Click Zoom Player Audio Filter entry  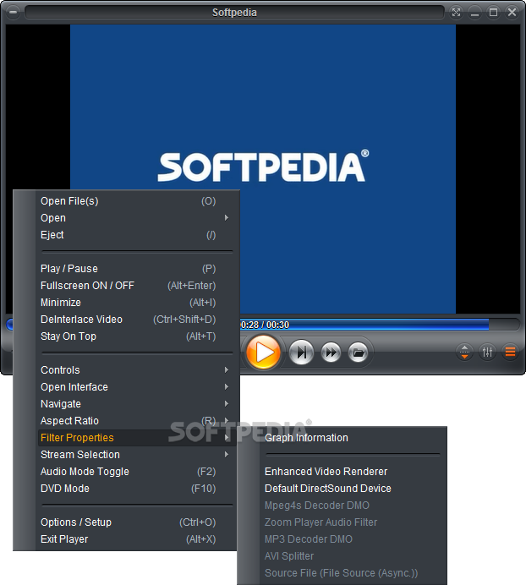[353, 522]
